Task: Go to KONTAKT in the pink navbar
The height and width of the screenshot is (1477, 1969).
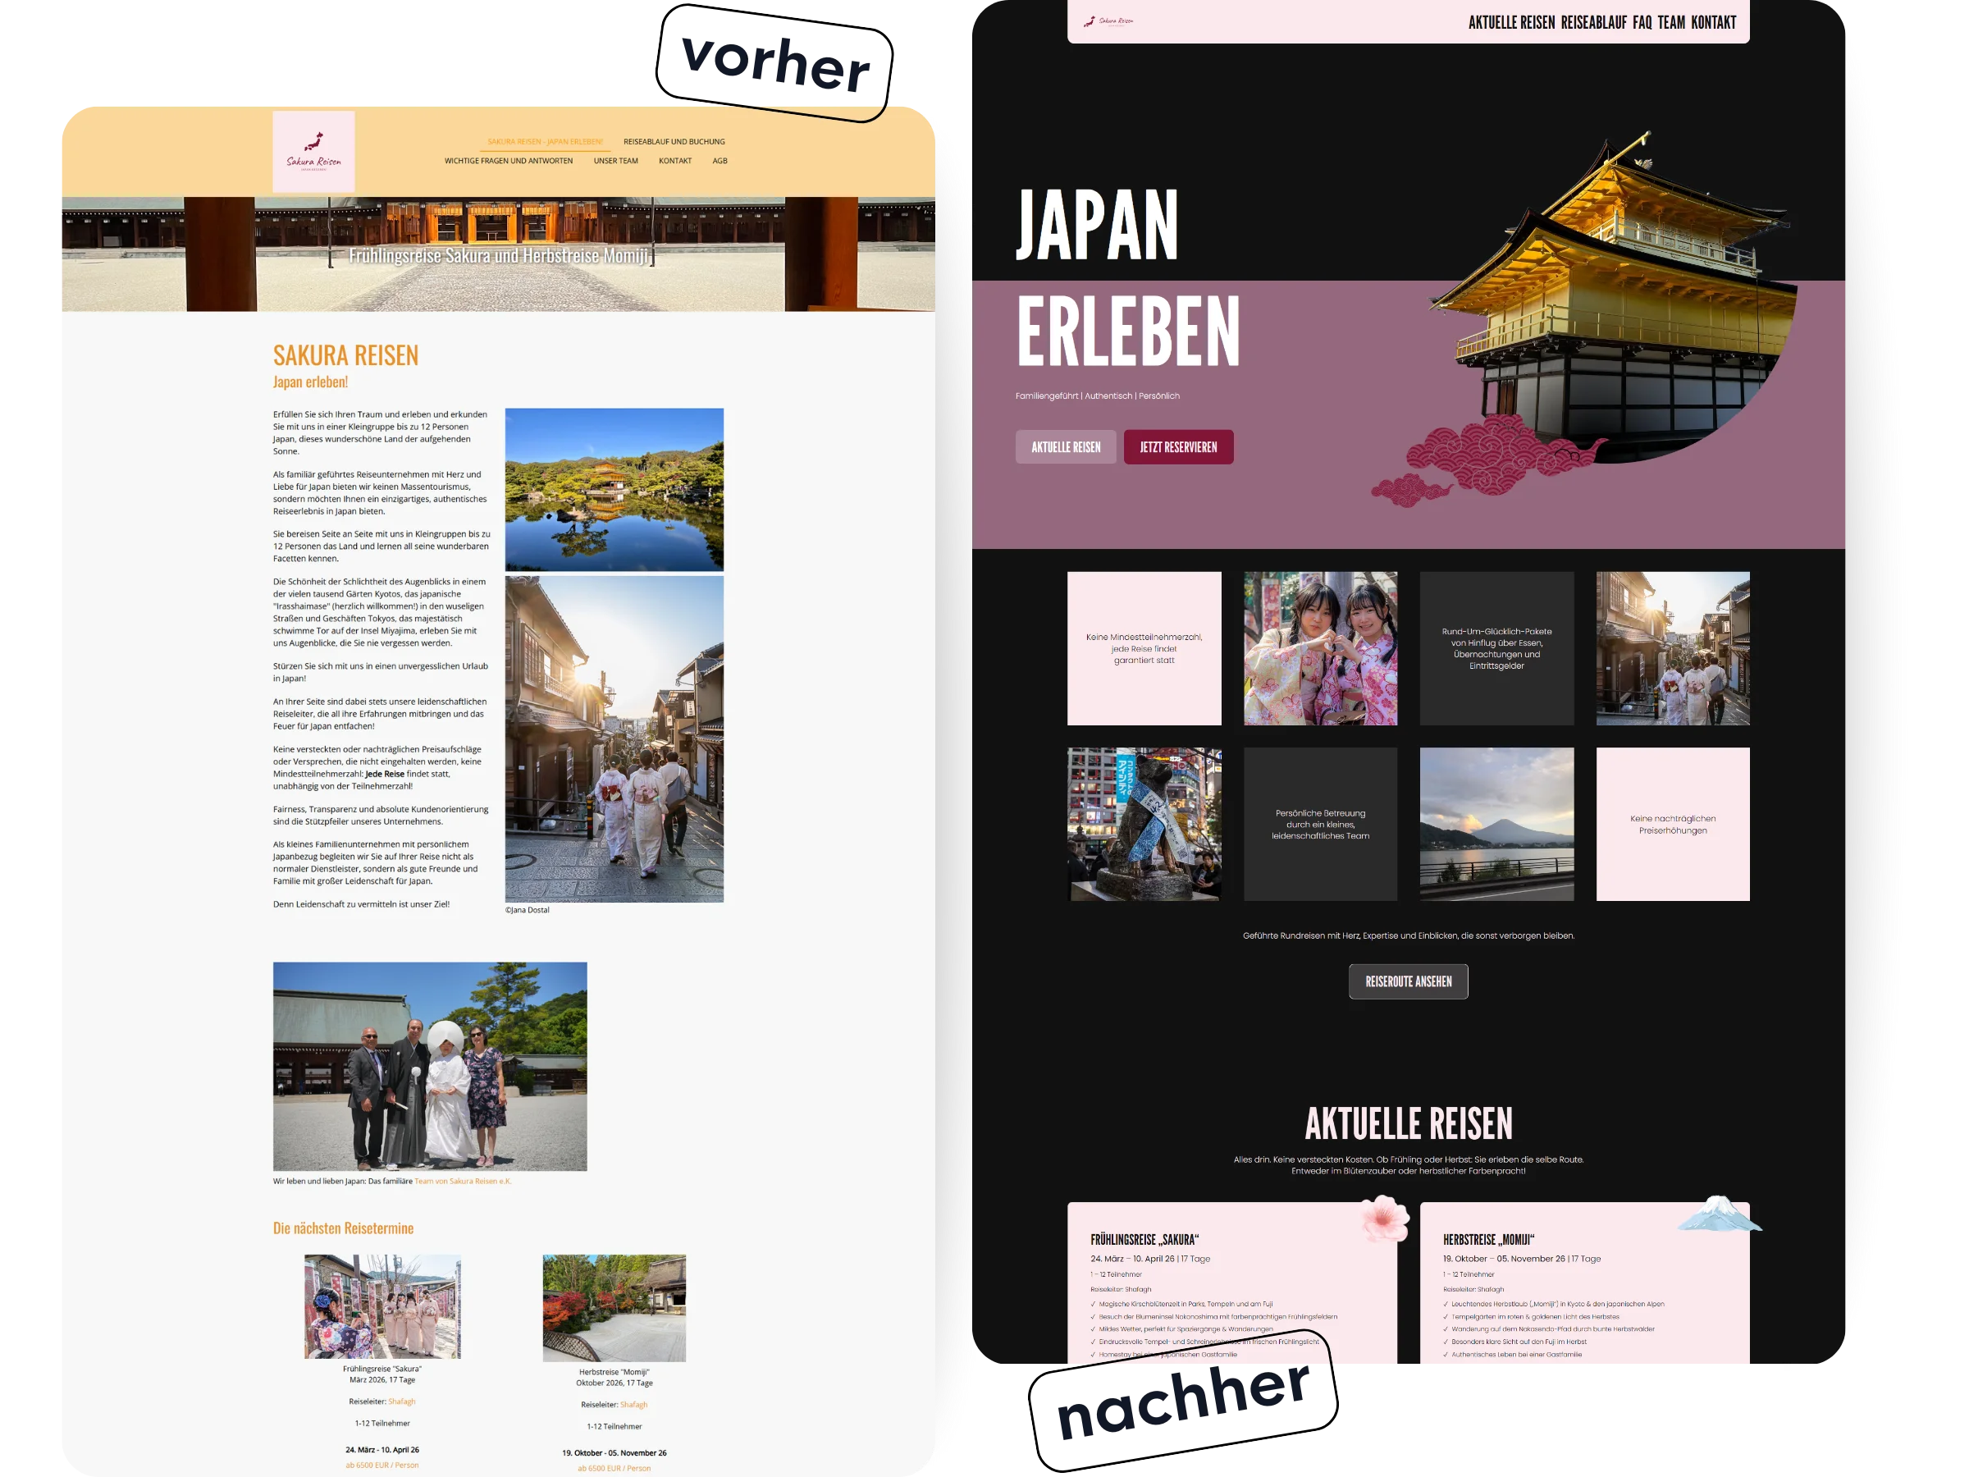Action: (x=1714, y=22)
